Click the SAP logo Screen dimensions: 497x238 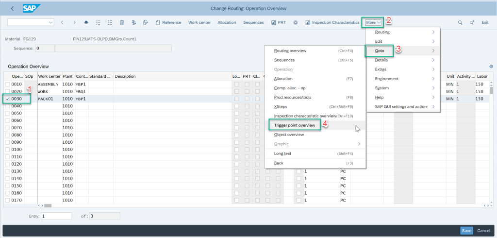31,9
